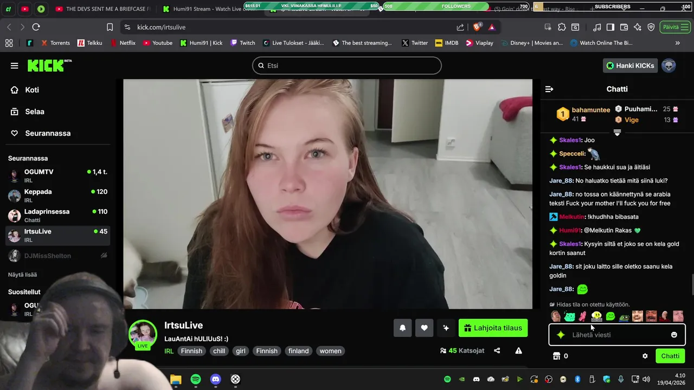Screen dimensions: 694x390
Task: Click the browser address bar share icon
Action: click(x=460, y=27)
